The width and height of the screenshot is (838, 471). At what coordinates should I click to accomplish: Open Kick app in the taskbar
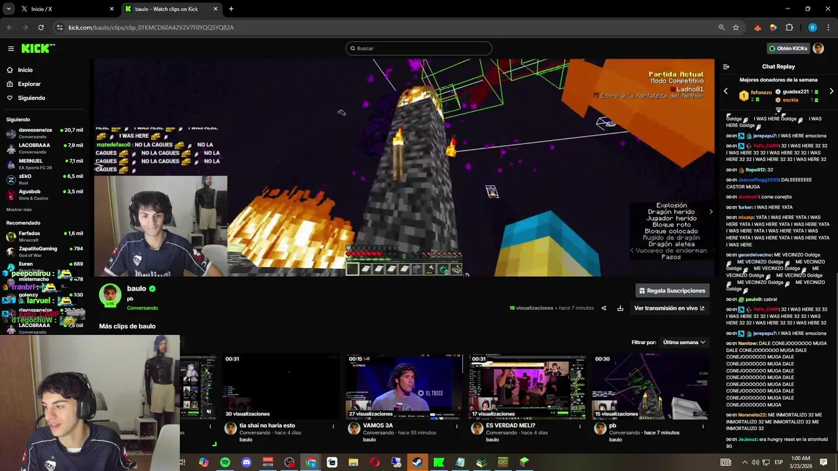tap(439, 462)
